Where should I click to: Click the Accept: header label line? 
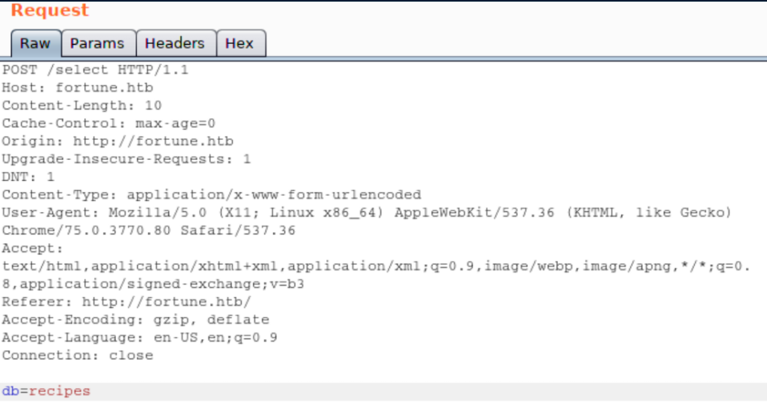(32, 249)
